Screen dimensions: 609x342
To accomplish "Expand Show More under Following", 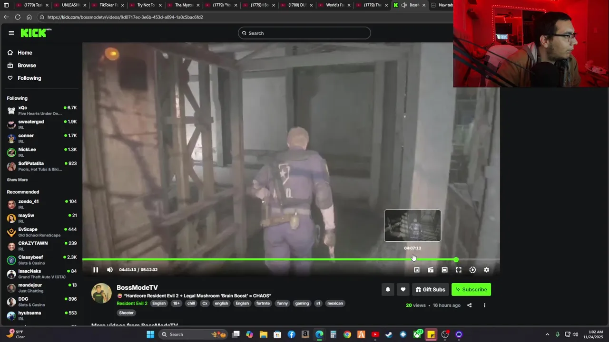I will click(17, 180).
